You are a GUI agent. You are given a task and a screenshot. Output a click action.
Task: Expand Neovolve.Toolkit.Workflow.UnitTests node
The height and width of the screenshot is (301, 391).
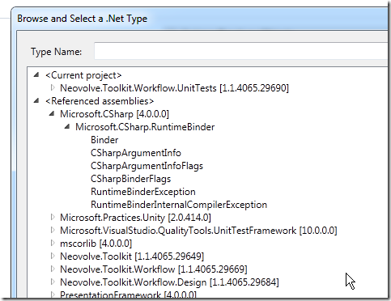tap(53, 87)
